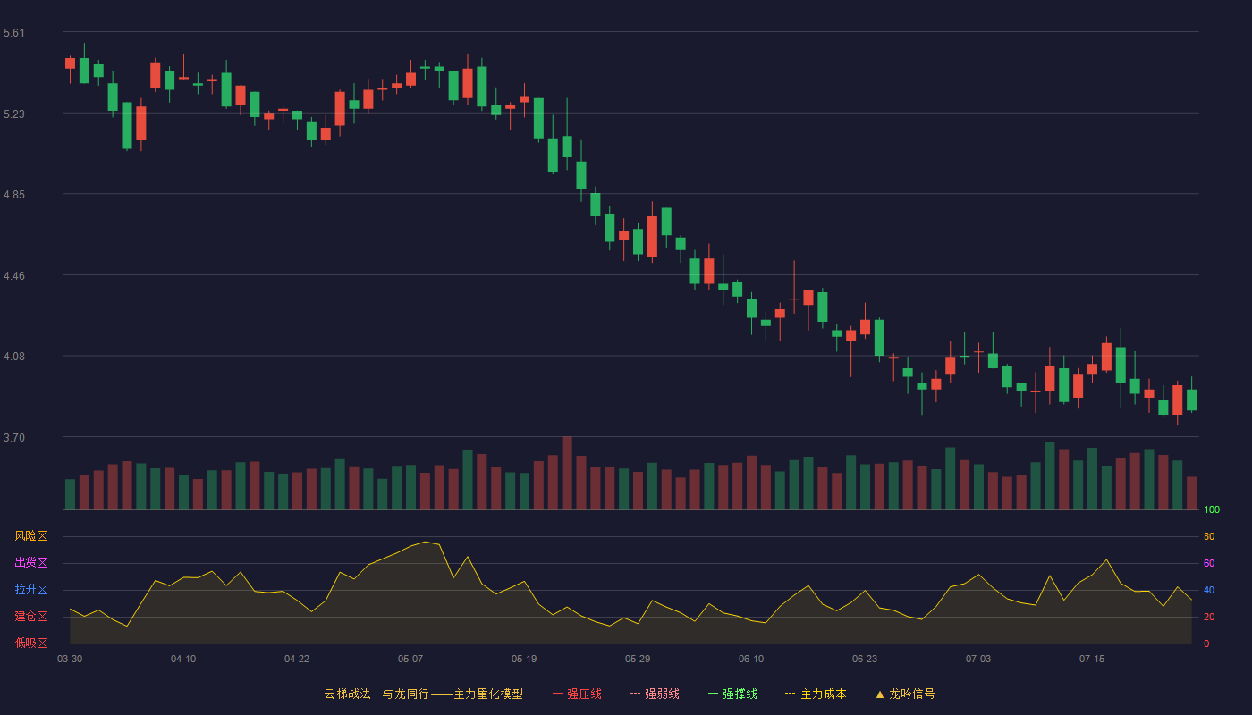1252x715 pixels.
Task: Select the 低吸区 zone label
Action: pyautogui.click(x=30, y=643)
